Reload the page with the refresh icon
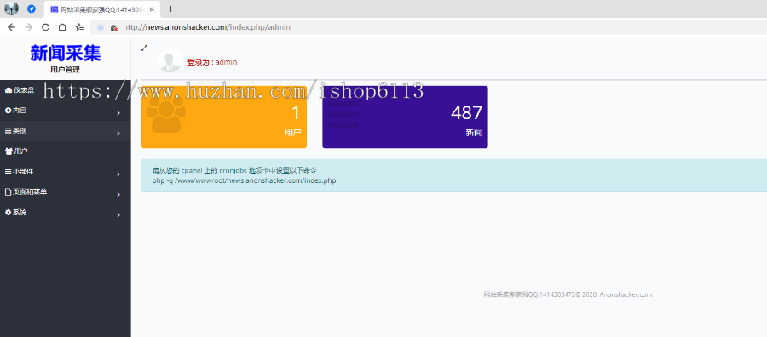 (x=45, y=27)
